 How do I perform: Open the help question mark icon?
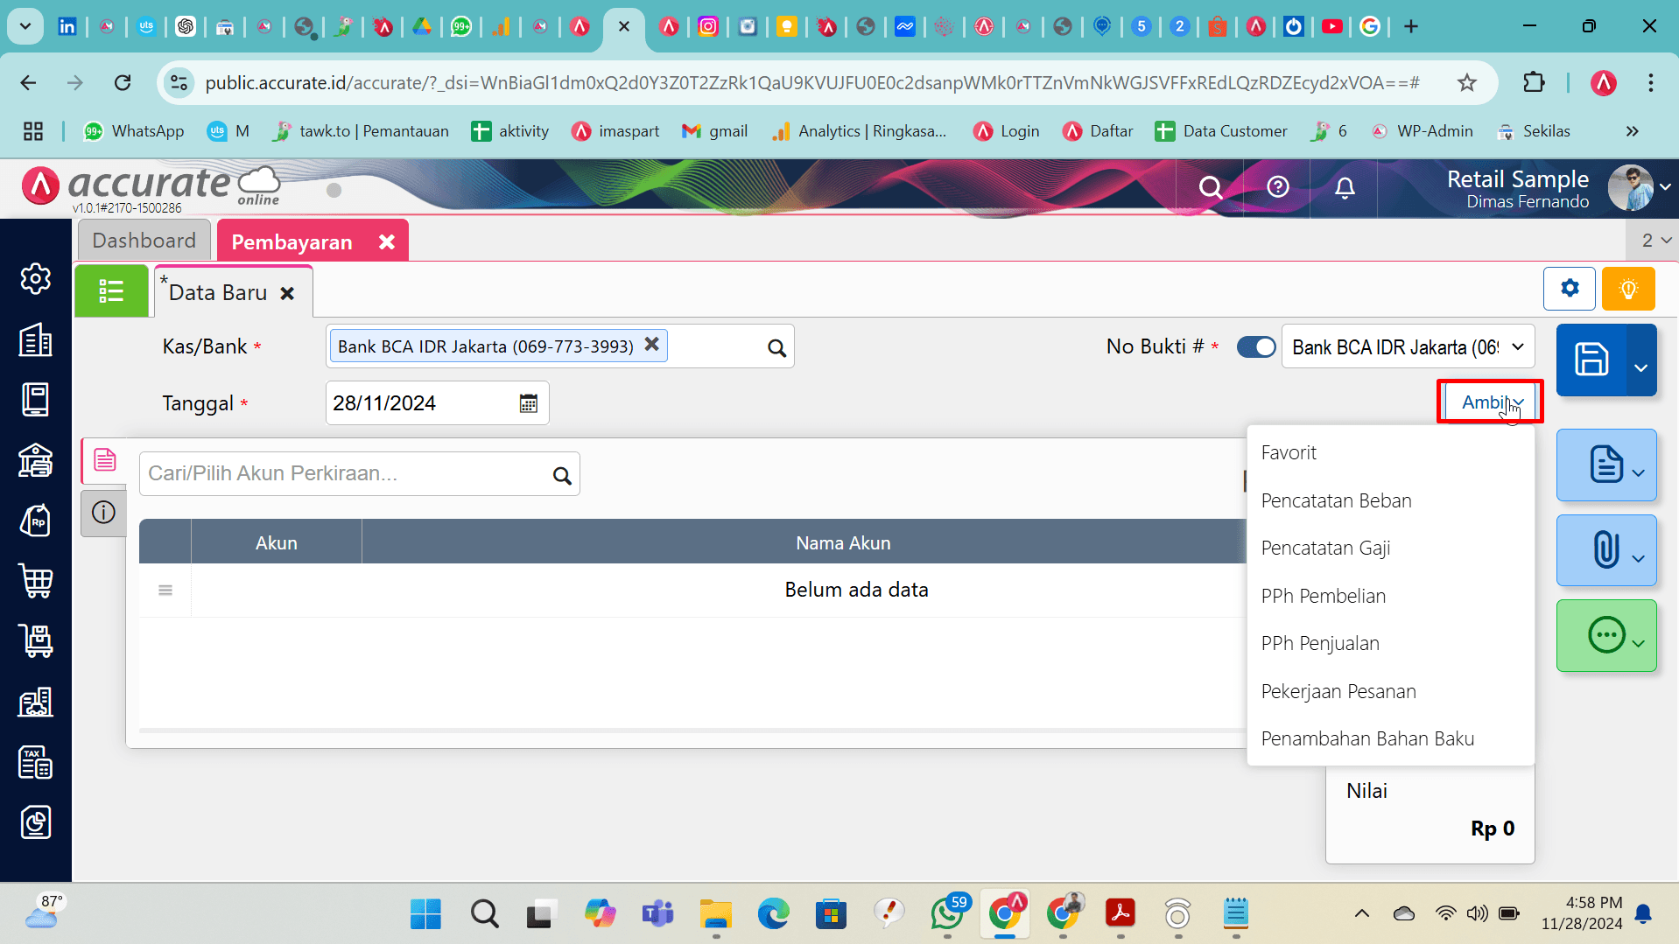1277,187
